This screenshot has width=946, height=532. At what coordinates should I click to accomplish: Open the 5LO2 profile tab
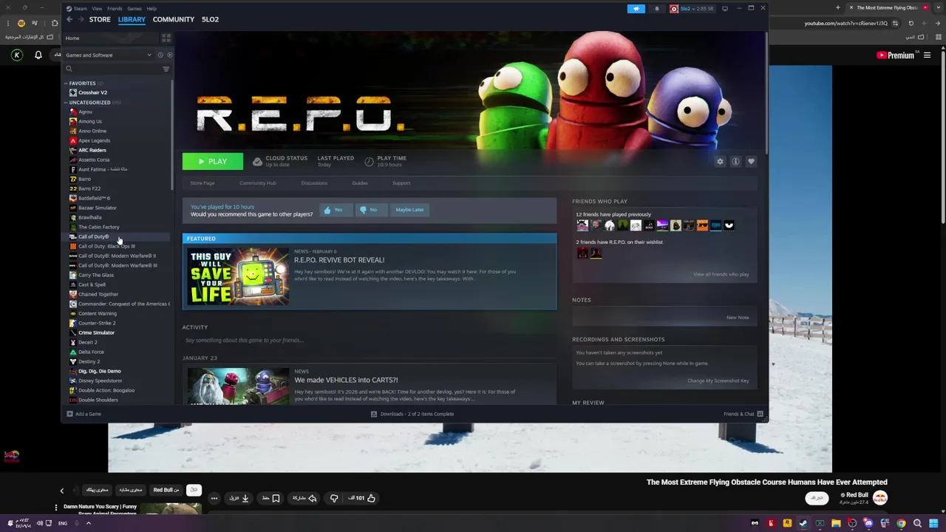(210, 19)
